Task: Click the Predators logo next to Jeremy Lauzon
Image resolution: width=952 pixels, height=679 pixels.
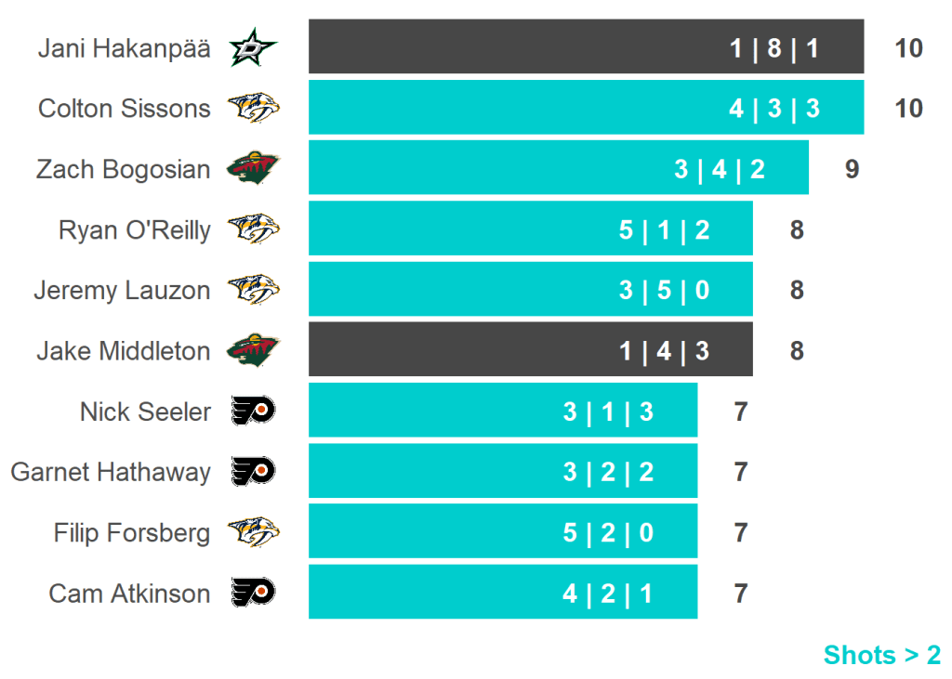Action: 253,291
